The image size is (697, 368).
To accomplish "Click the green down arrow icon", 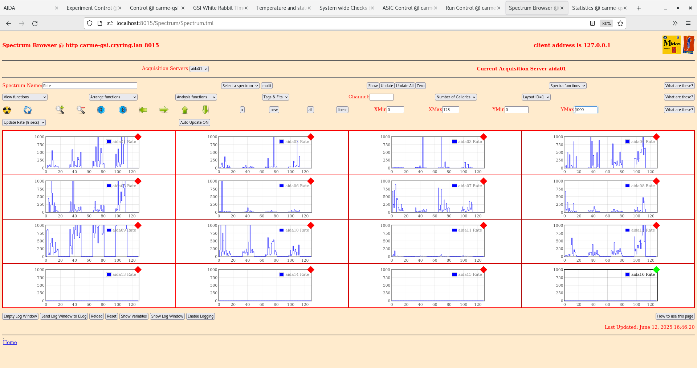I will coord(205,110).
